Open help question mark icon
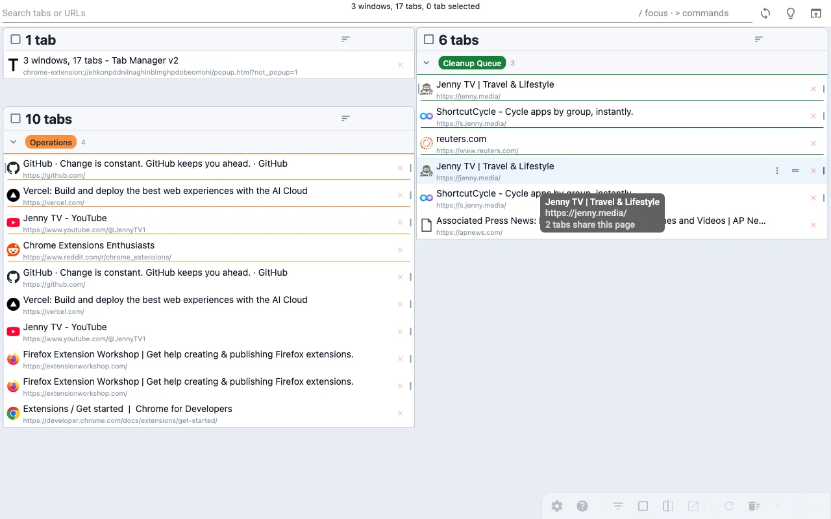Screen dimensions: 831x519 (582, 506)
